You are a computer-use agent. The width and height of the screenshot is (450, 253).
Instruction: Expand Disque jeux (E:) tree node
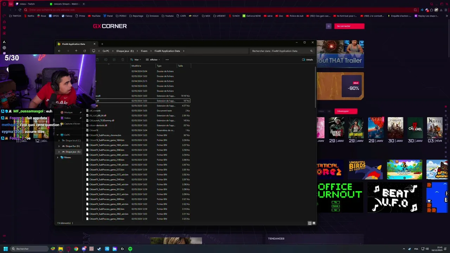(x=59, y=152)
